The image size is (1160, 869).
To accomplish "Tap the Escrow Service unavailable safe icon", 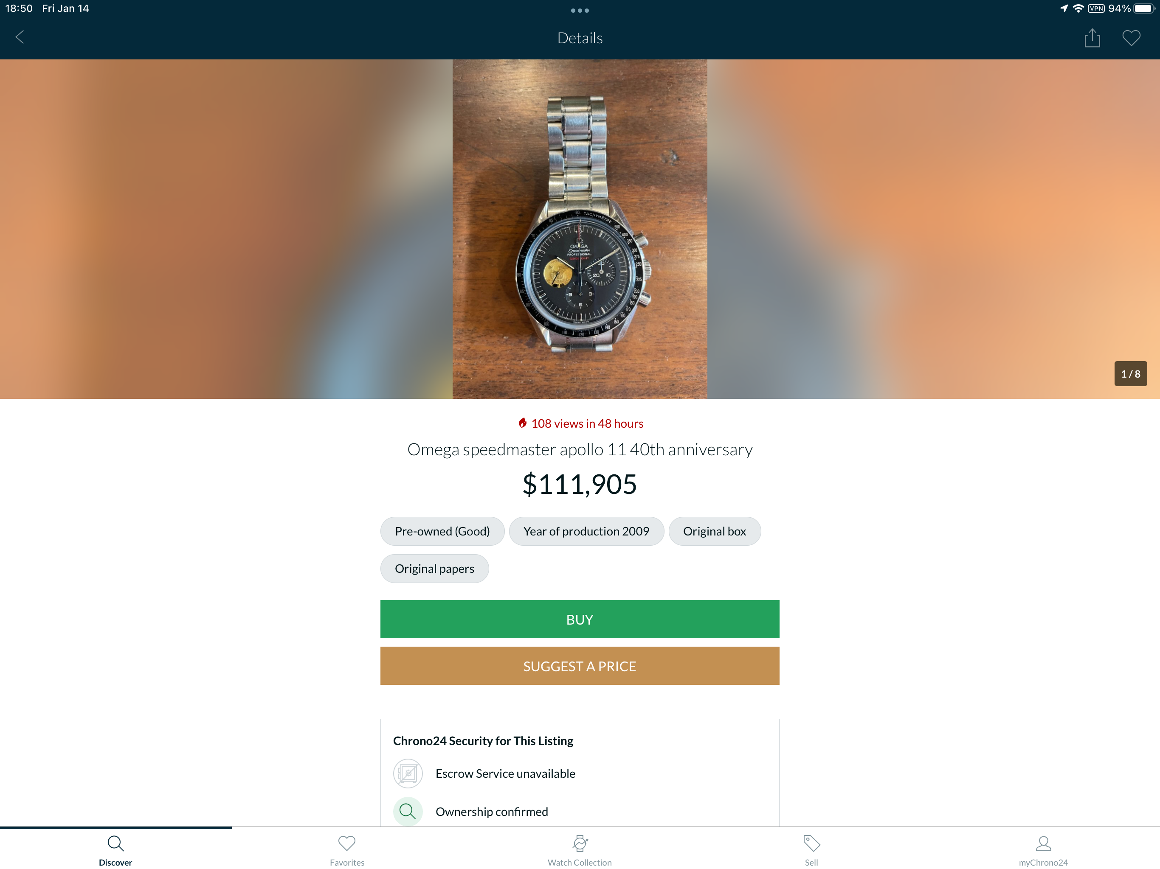I will click(x=408, y=773).
